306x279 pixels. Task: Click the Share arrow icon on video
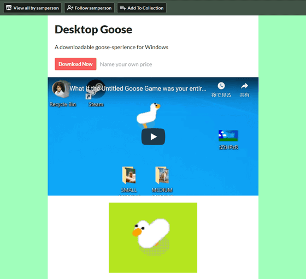(244, 86)
